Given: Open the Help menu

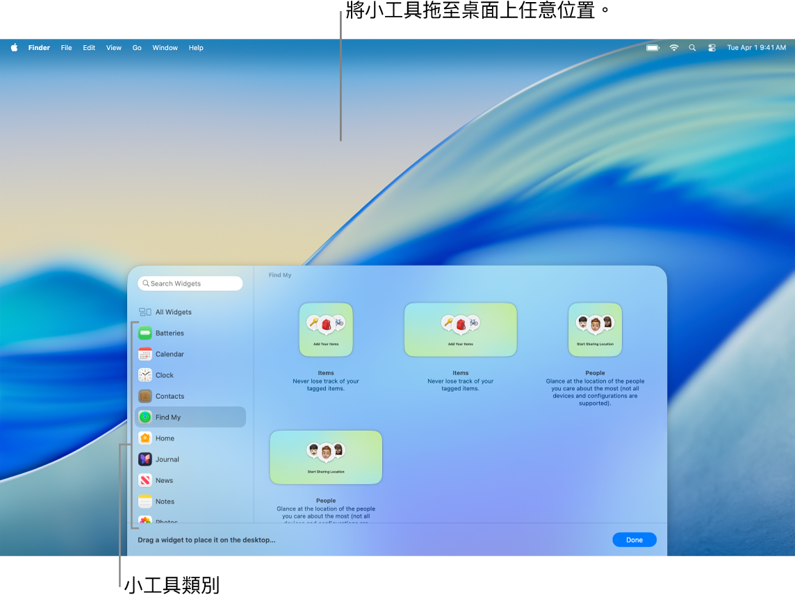Looking at the screenshot, I should pos(196,48).
